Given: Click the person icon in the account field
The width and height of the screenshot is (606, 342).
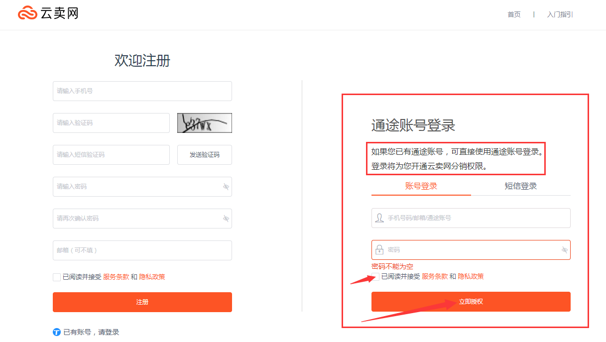Looking at the screenshot, I should click(378, 218).
